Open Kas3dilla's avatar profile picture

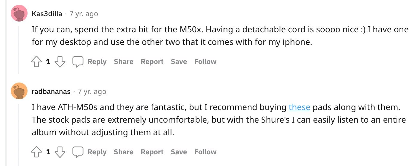tap(19, 14)
